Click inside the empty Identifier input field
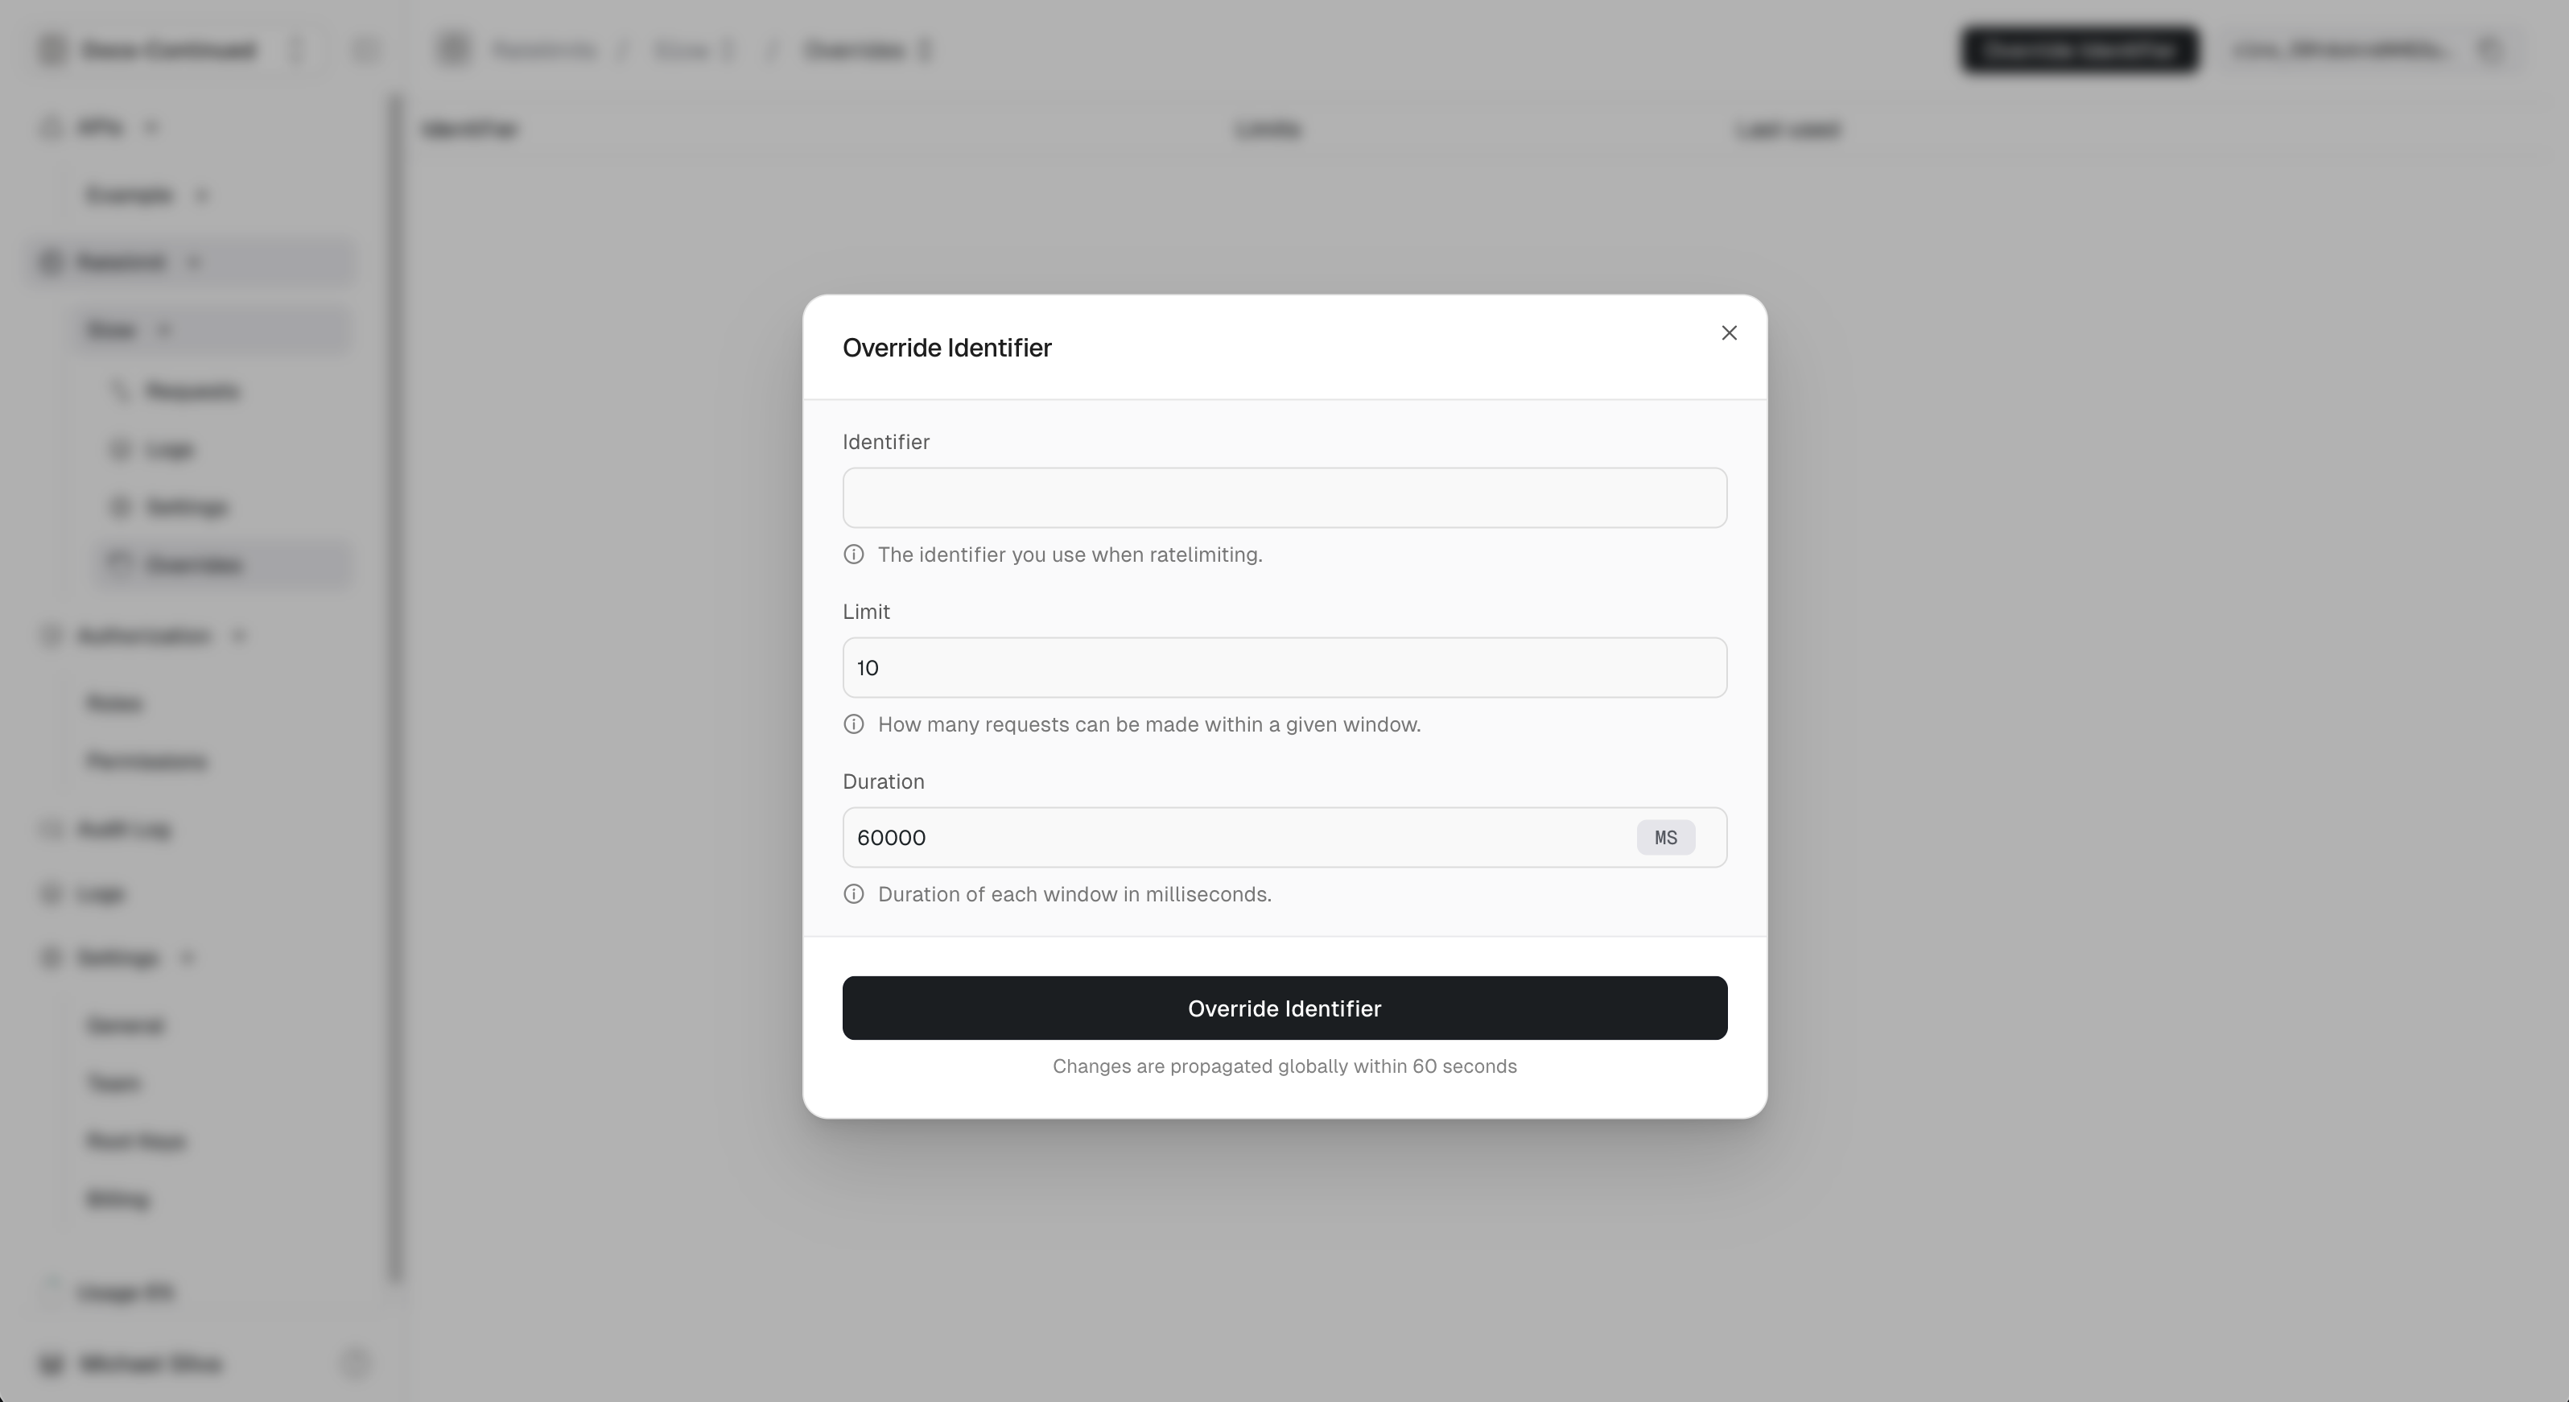 click(1284, 497)
